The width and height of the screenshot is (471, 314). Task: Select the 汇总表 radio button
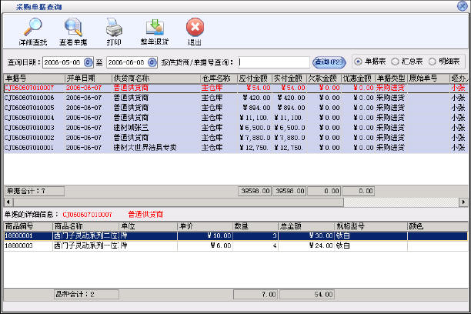click(x=396, y=61)
